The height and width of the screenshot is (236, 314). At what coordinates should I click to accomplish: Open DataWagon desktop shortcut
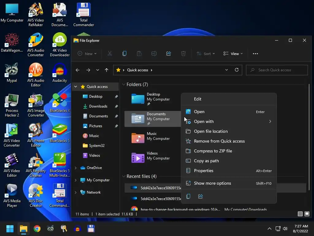[12, 42]
